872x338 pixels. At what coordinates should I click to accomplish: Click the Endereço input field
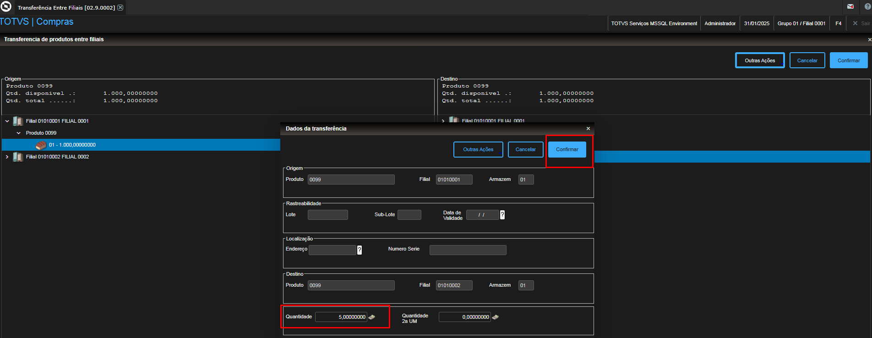(332, 250)
